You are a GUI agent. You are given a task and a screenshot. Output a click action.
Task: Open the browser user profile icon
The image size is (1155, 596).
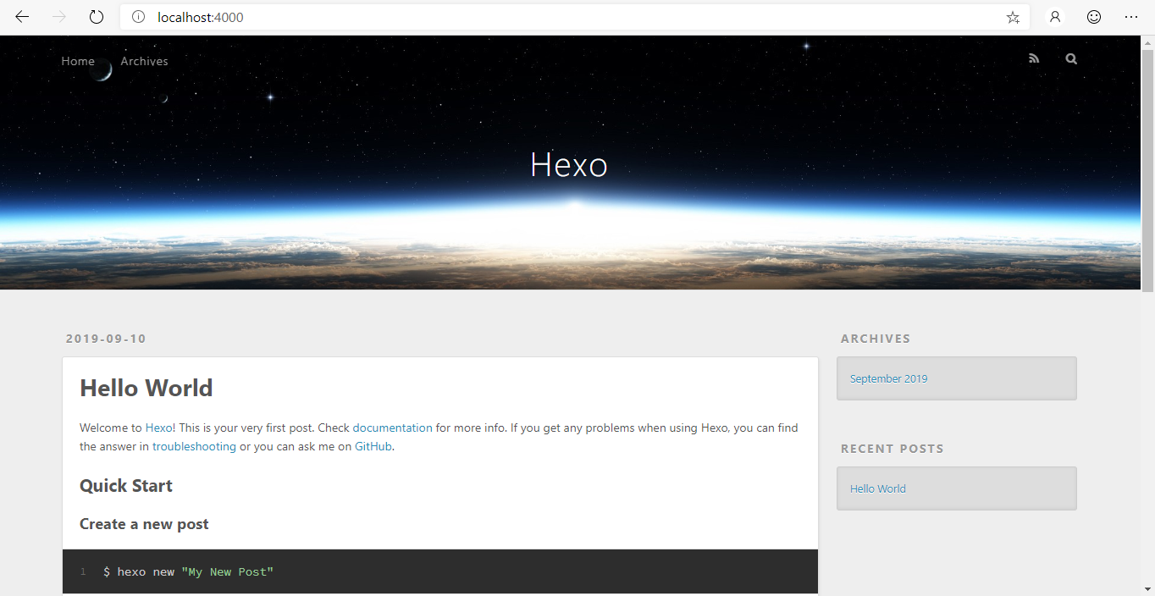(1055, 17)
